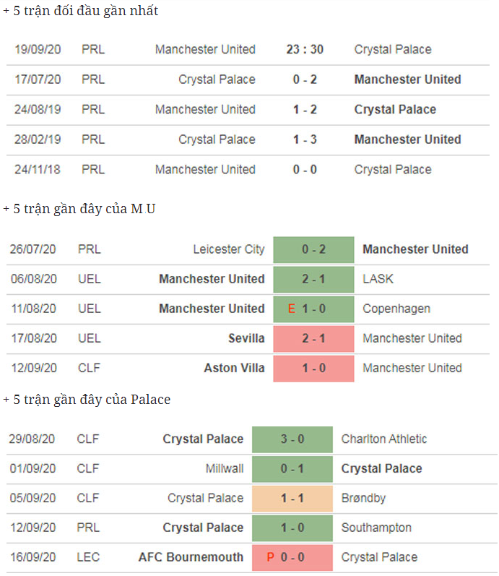Click the green 2 - 1 LASK result
Image resolution: width=499 pixels, height=576 pixels.
tap(313, 279)
